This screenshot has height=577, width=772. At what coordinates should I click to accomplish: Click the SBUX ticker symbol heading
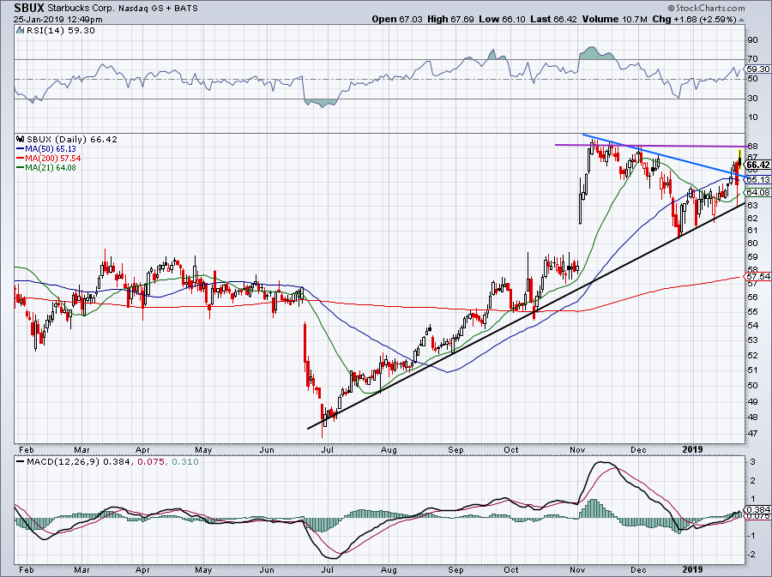(x=29, y=8)
